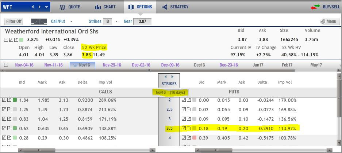
Task: Open the STRATEGY view icon
Action: [x=165, y=7]
